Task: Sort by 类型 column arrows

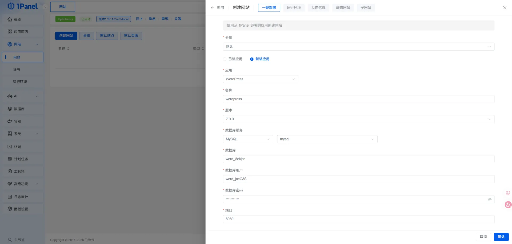Action: (203, 49)
